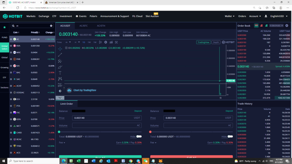Open the Wallet dropdown menu
292x164 pixels.
point(230,16)
